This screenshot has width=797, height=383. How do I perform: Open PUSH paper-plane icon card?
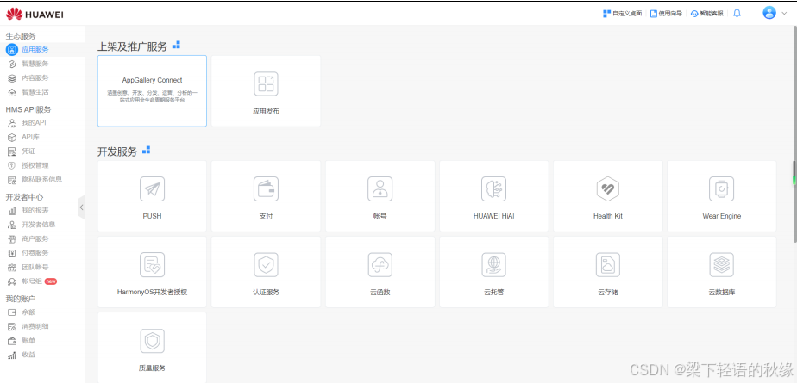pos(152,196)
